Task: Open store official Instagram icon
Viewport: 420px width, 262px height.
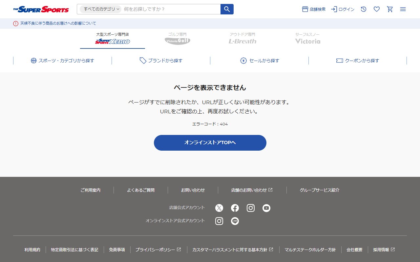Action: click(x=251, y=208)
